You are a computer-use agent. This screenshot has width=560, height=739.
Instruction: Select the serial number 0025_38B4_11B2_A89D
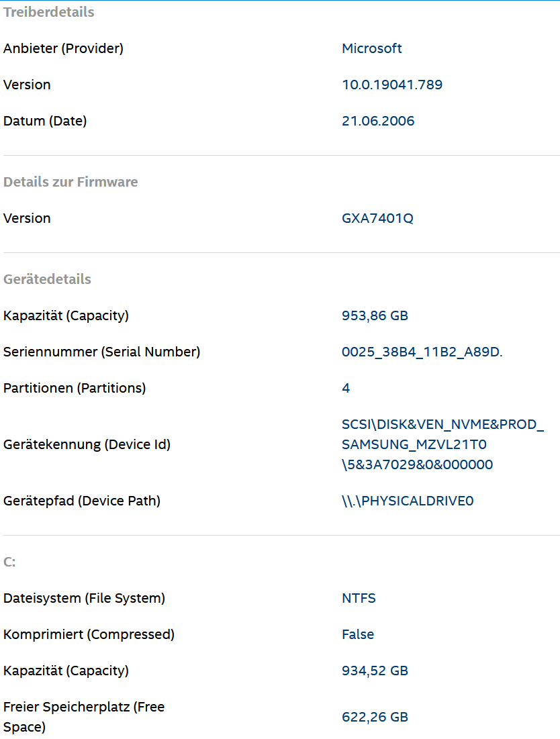422,352
